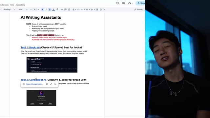Click the clear formatting icon

pyautogui.click(x=104, y=10)
